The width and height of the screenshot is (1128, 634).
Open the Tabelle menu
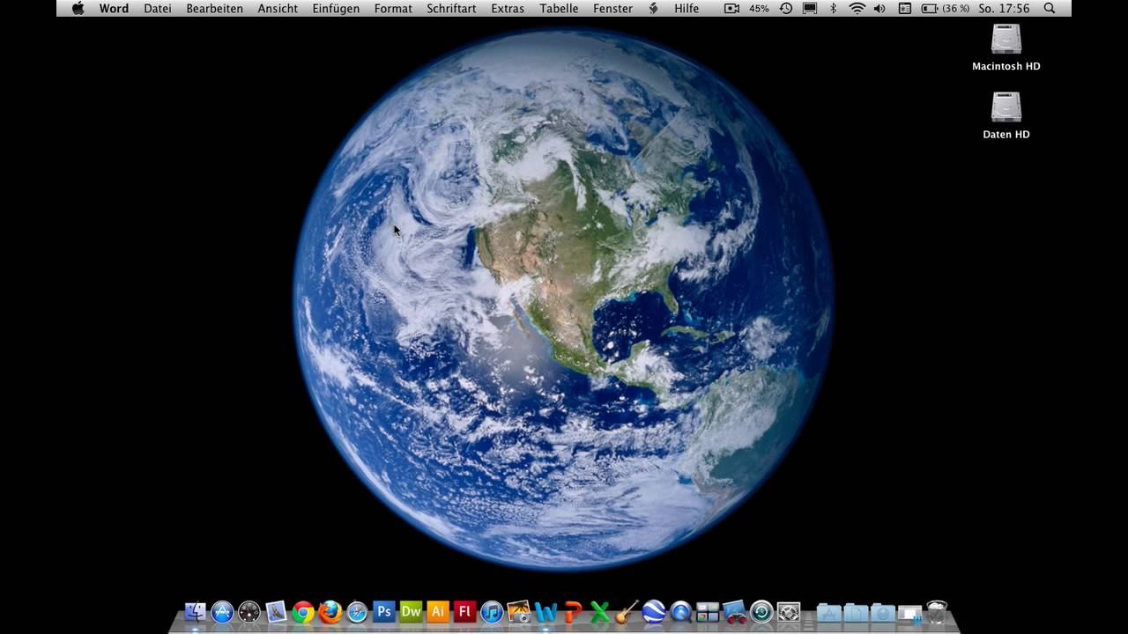point(559,8)
